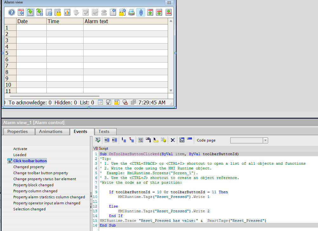This screenshot has width=318, height=231.
Task: Toggle the active green-arrow alarm list button
Action: click(30, 12)
